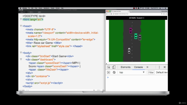This screenshot has height=105, width=187.
Task: Go back with the Chrome back arrow
Action: click(107, 14)
